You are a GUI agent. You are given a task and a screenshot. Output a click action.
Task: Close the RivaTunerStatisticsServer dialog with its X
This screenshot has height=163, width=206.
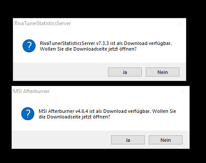pyautogui.click(x=180, y=23)
